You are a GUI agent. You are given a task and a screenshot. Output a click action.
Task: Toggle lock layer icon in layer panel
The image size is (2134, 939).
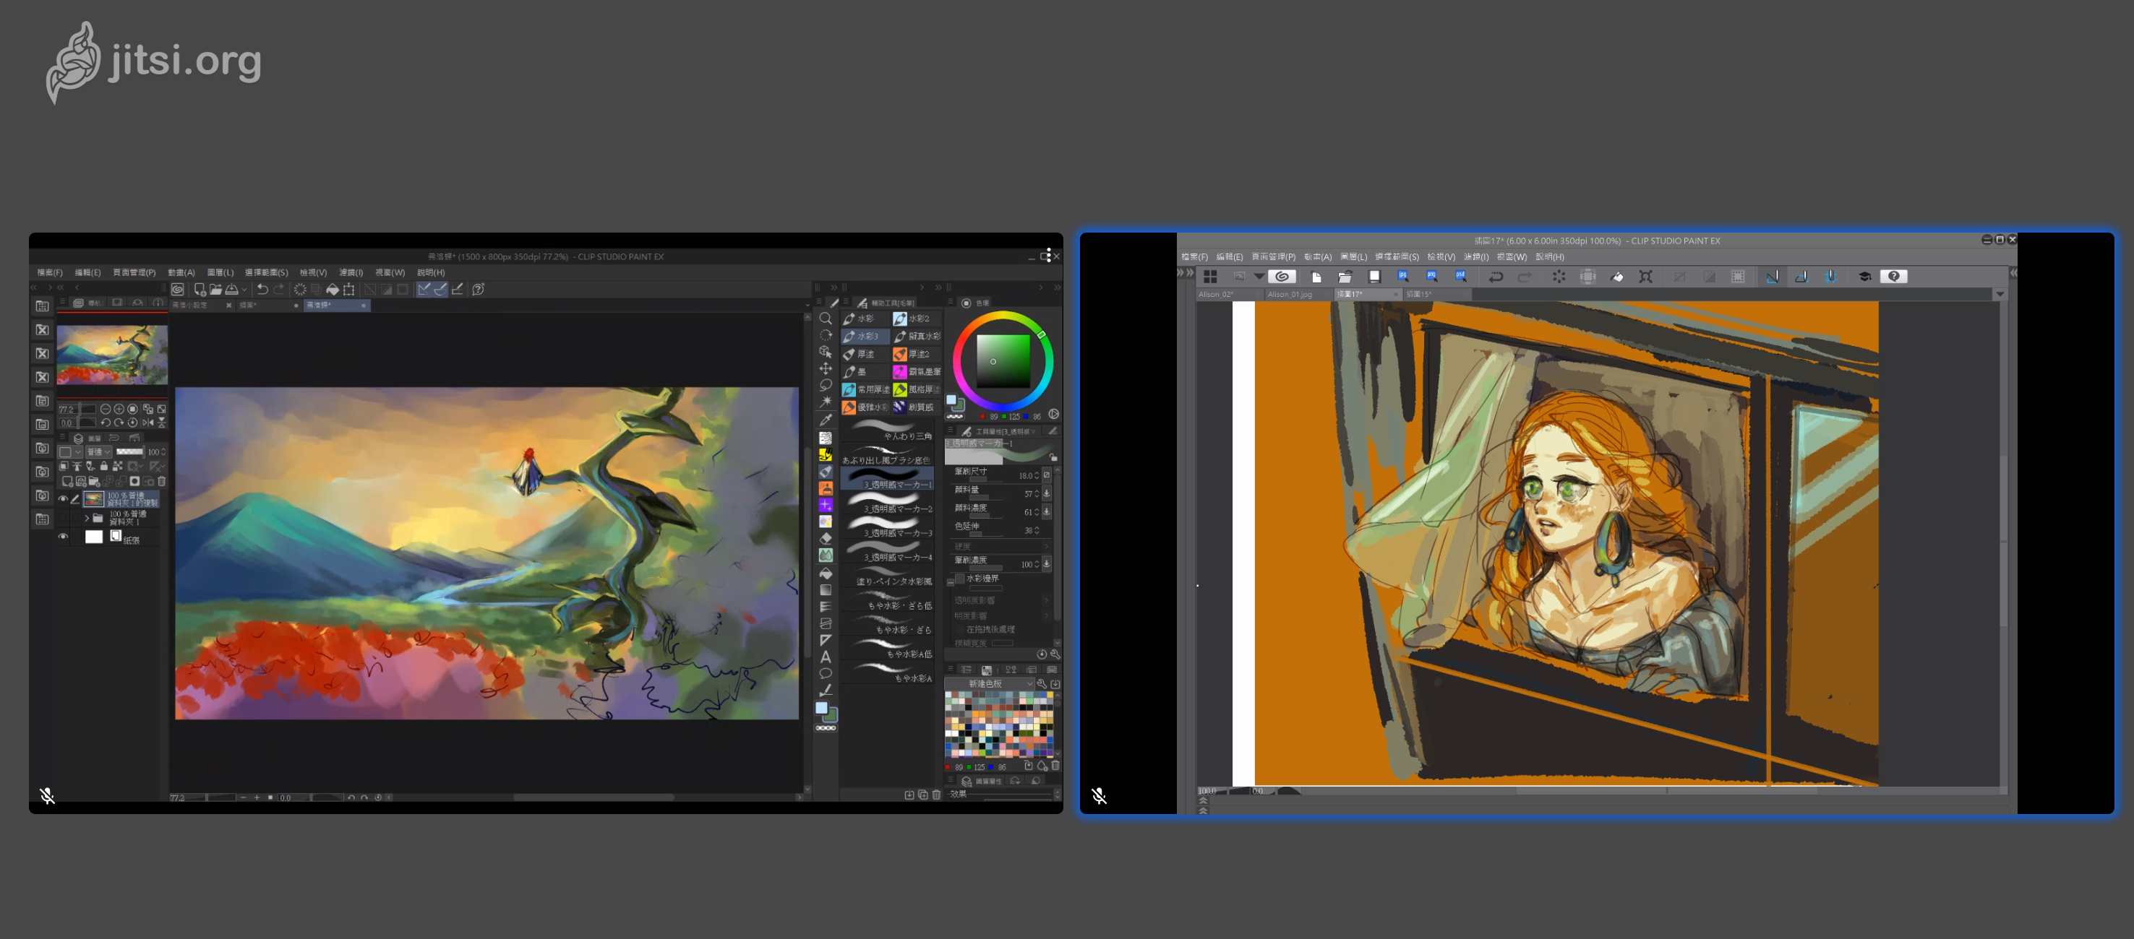(103, 466)
